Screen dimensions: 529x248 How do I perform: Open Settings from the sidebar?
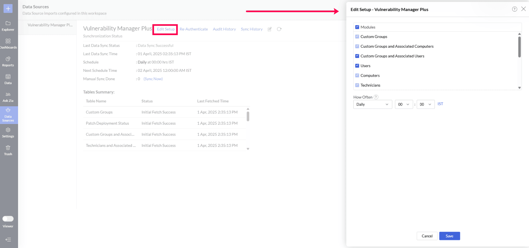tap(8, 133)
